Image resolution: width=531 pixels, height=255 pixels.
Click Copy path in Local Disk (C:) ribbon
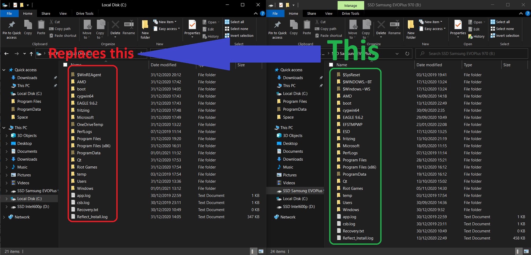click(60, 29)
